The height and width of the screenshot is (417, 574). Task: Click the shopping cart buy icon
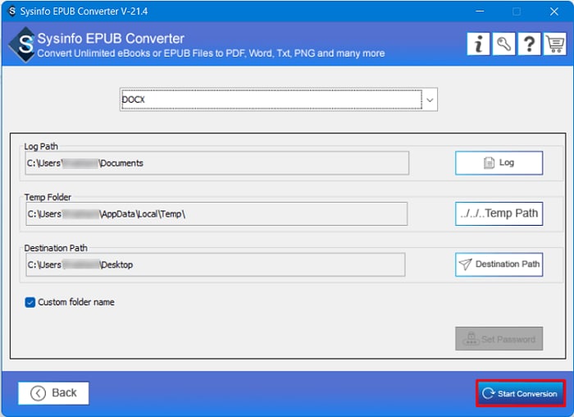pyautogui.click(x=555, y=44)
